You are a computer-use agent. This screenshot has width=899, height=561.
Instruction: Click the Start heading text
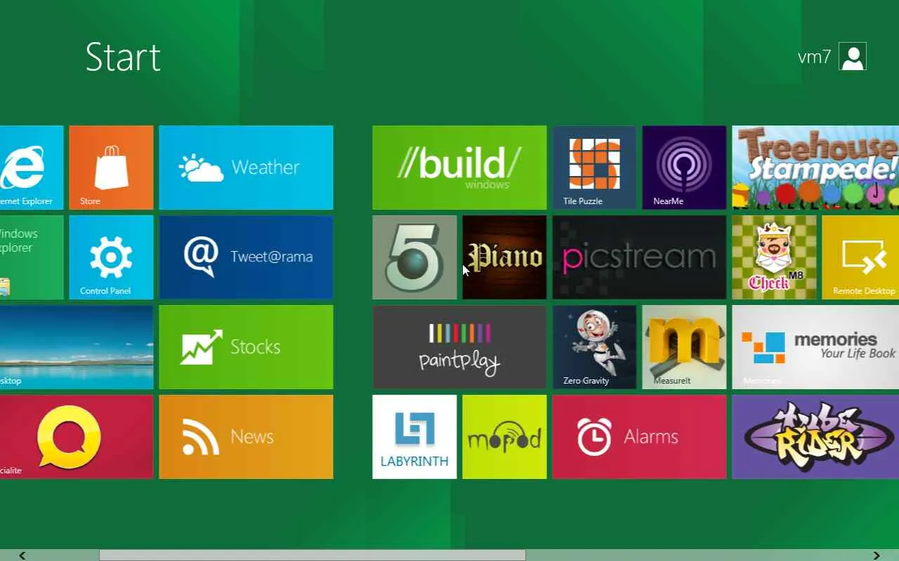pyautogui.click(x=123, y=57)
